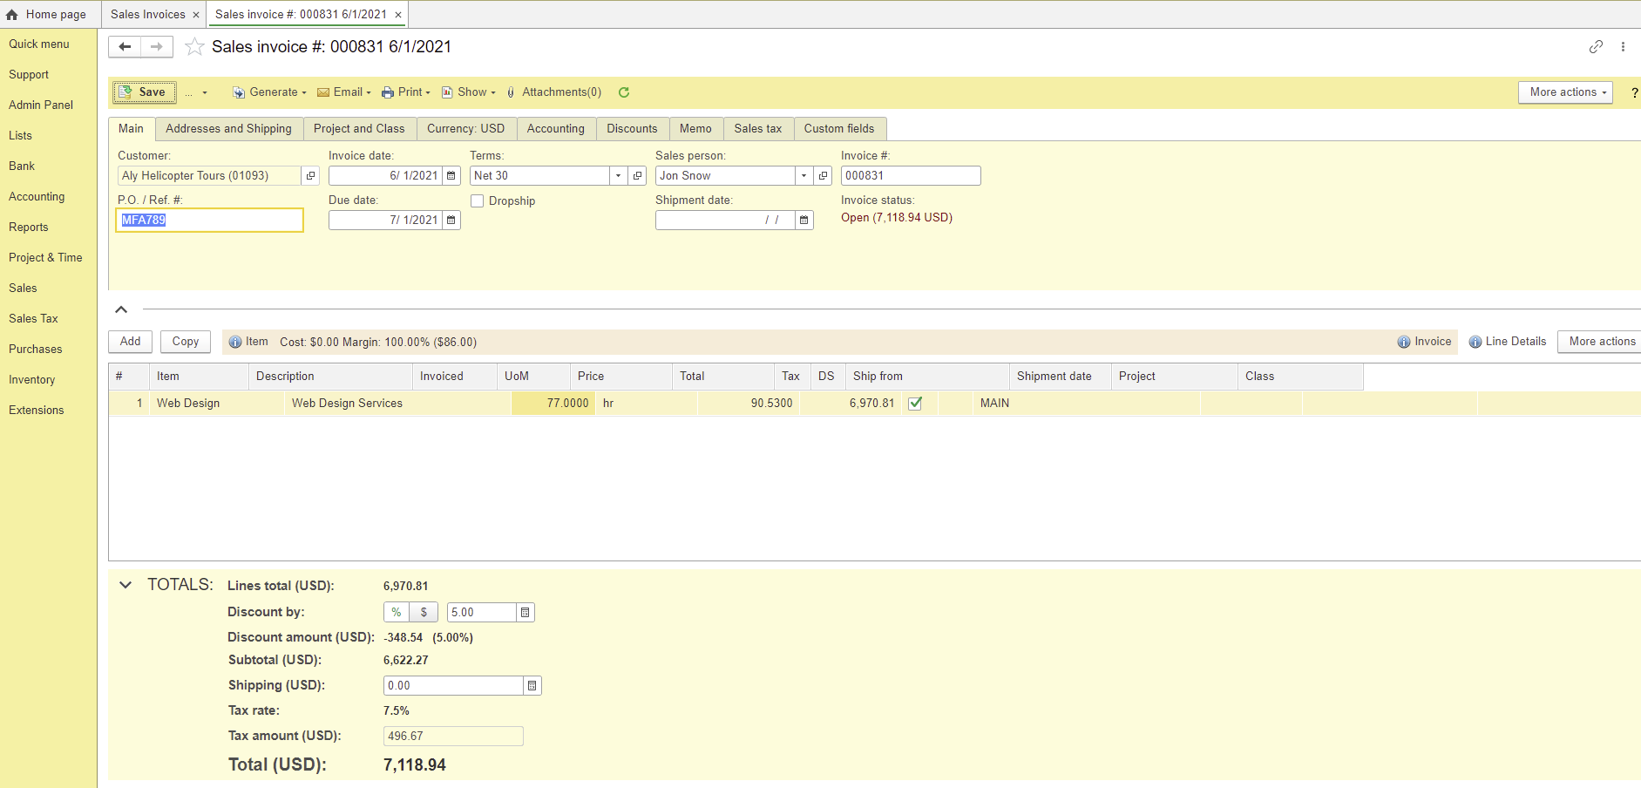Open the Due date calendar picker
Viewport: 1641px width, 788px height.
point(451,221)
